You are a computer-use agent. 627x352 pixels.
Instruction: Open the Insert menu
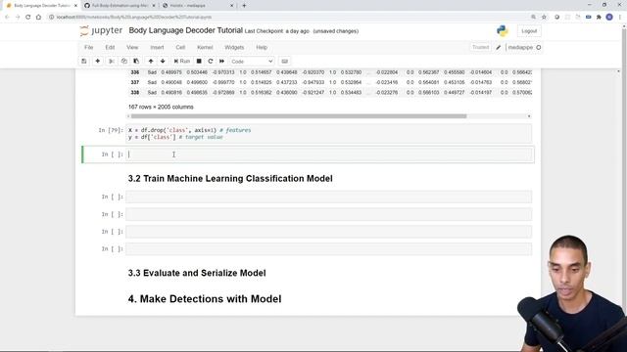coord(157,47)
